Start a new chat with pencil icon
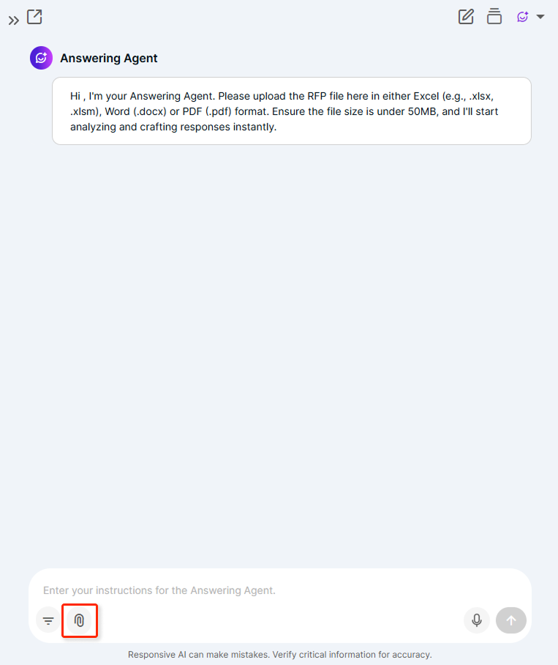Screen dimensions: 558x665 [466, 17]
